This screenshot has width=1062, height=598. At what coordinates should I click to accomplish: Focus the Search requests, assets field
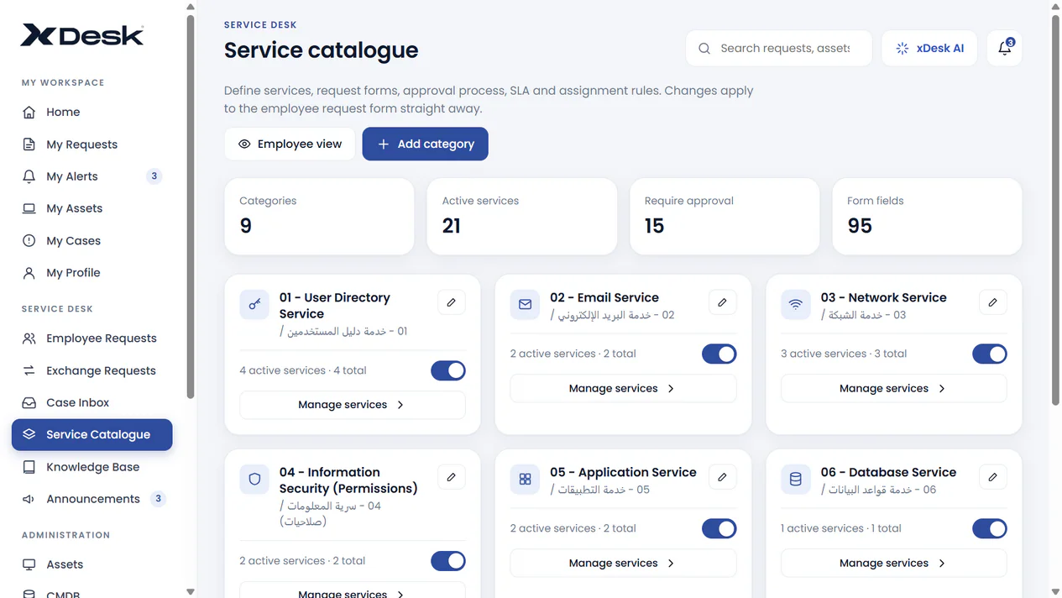pos(779,49)
